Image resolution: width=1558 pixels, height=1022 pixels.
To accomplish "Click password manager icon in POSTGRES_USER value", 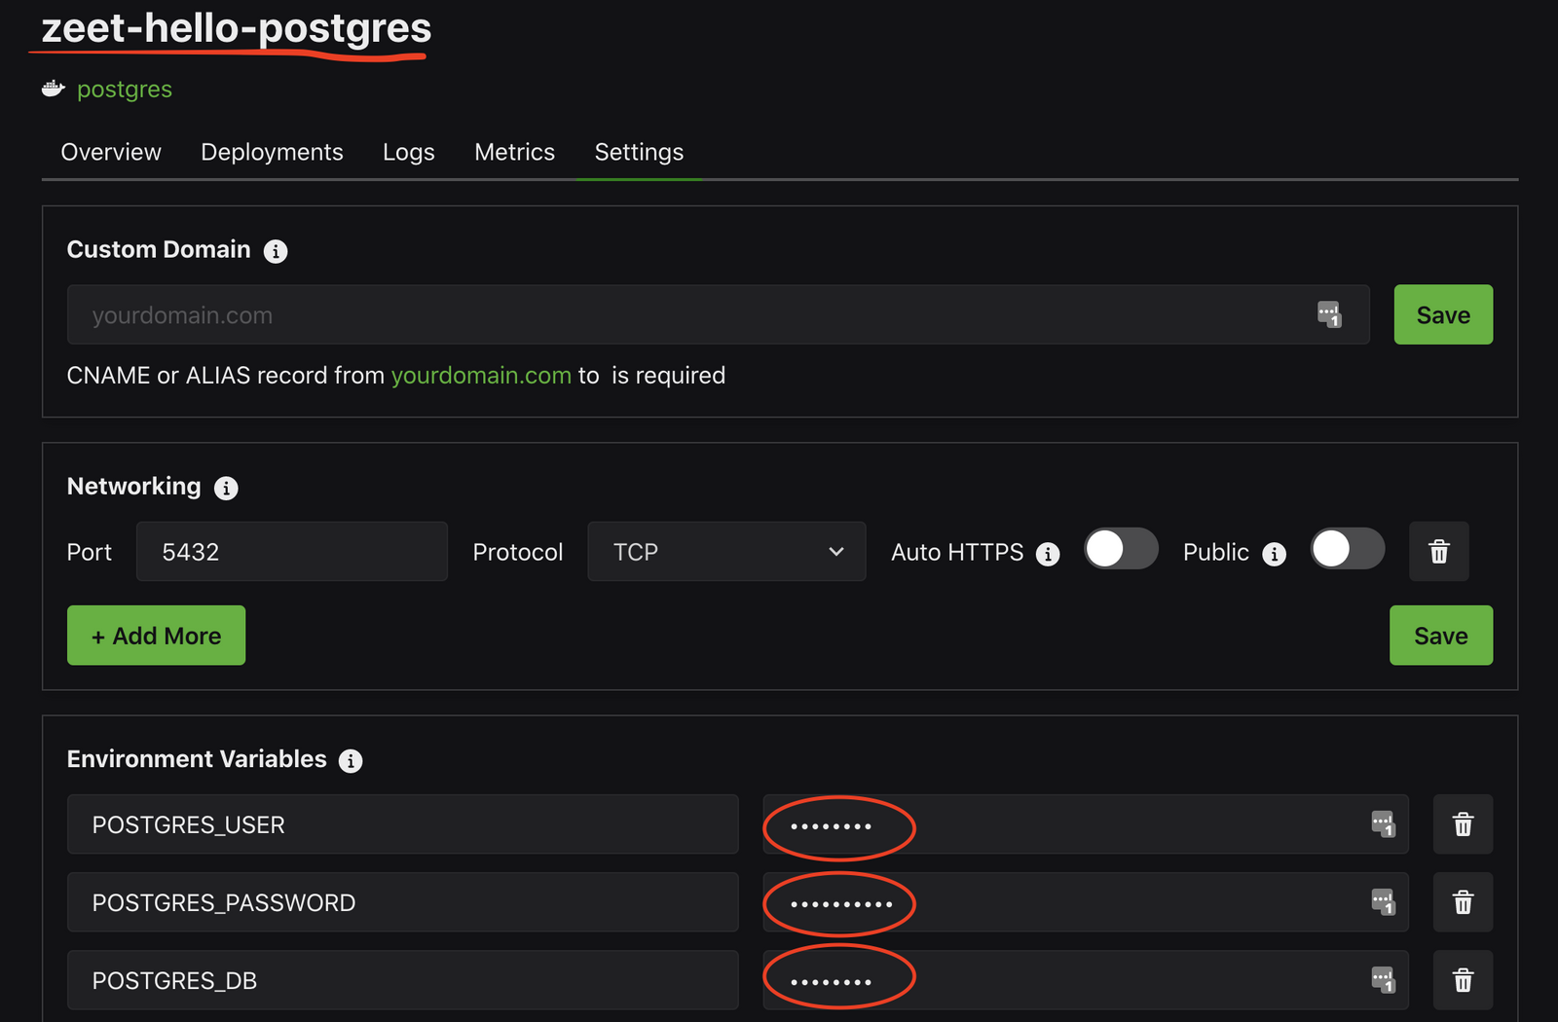I will coord(1384,823).
